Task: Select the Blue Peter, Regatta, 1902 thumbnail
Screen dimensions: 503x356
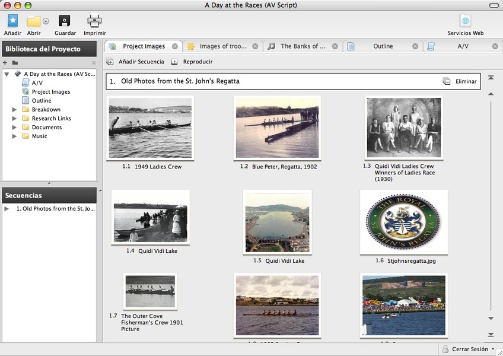Action: (277, 128)
